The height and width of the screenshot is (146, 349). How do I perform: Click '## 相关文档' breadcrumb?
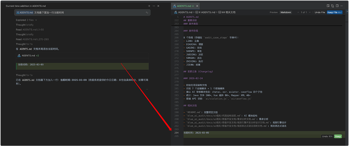tap(227, 13)
